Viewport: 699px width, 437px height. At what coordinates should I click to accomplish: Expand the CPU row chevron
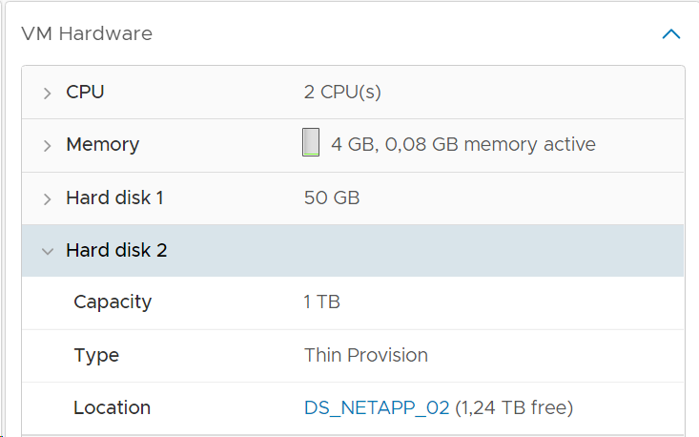coord(48,94)
